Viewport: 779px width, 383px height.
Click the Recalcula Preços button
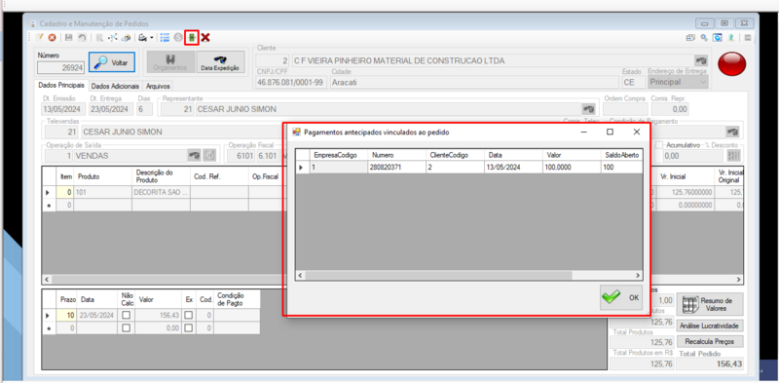pos(710,342)
